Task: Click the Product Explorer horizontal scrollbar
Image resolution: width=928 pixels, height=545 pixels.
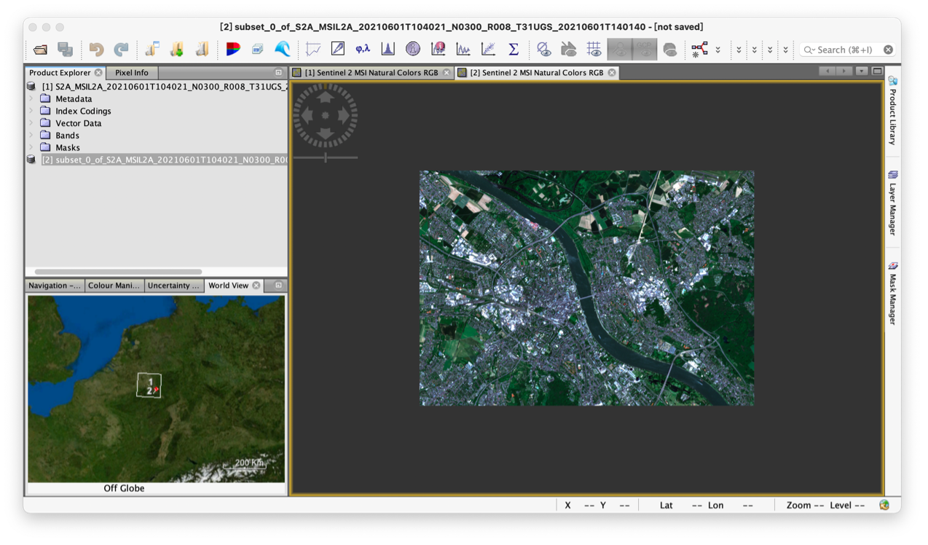Action: 119,272
